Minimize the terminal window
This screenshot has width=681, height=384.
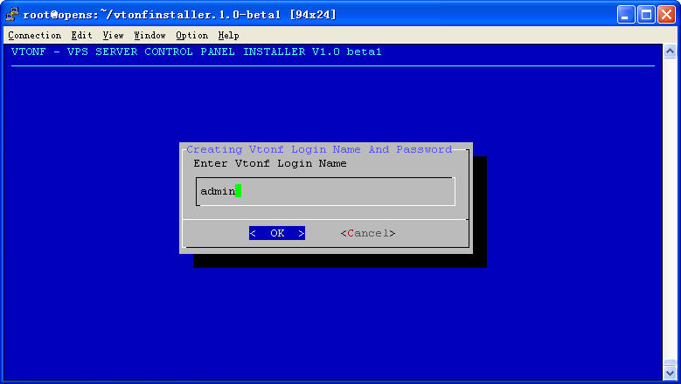(x=626, y=14)
